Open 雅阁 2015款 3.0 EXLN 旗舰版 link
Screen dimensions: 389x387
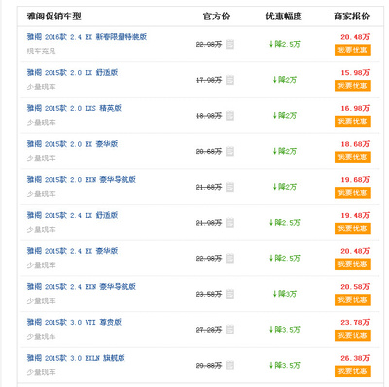(x=76, y=358)
